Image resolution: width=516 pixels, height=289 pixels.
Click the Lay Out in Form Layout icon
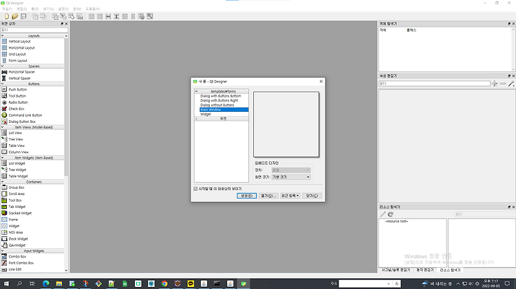coord(133,16)
